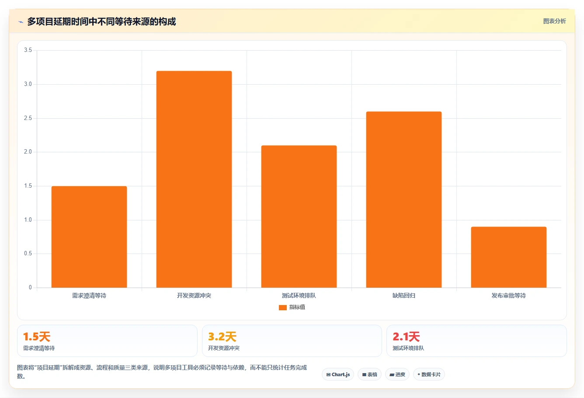Select the 测试环境排队 bar
This screenshot has height=398, width=584.
pyautogui.click(x=299, y=216)
